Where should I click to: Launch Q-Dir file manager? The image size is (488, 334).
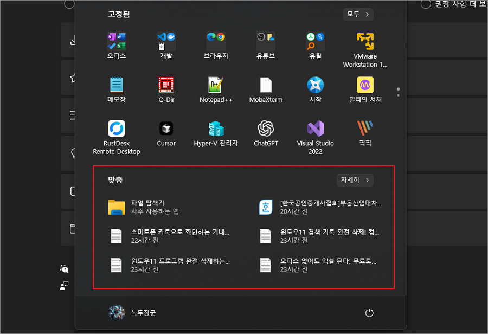[x=166, y=89]
